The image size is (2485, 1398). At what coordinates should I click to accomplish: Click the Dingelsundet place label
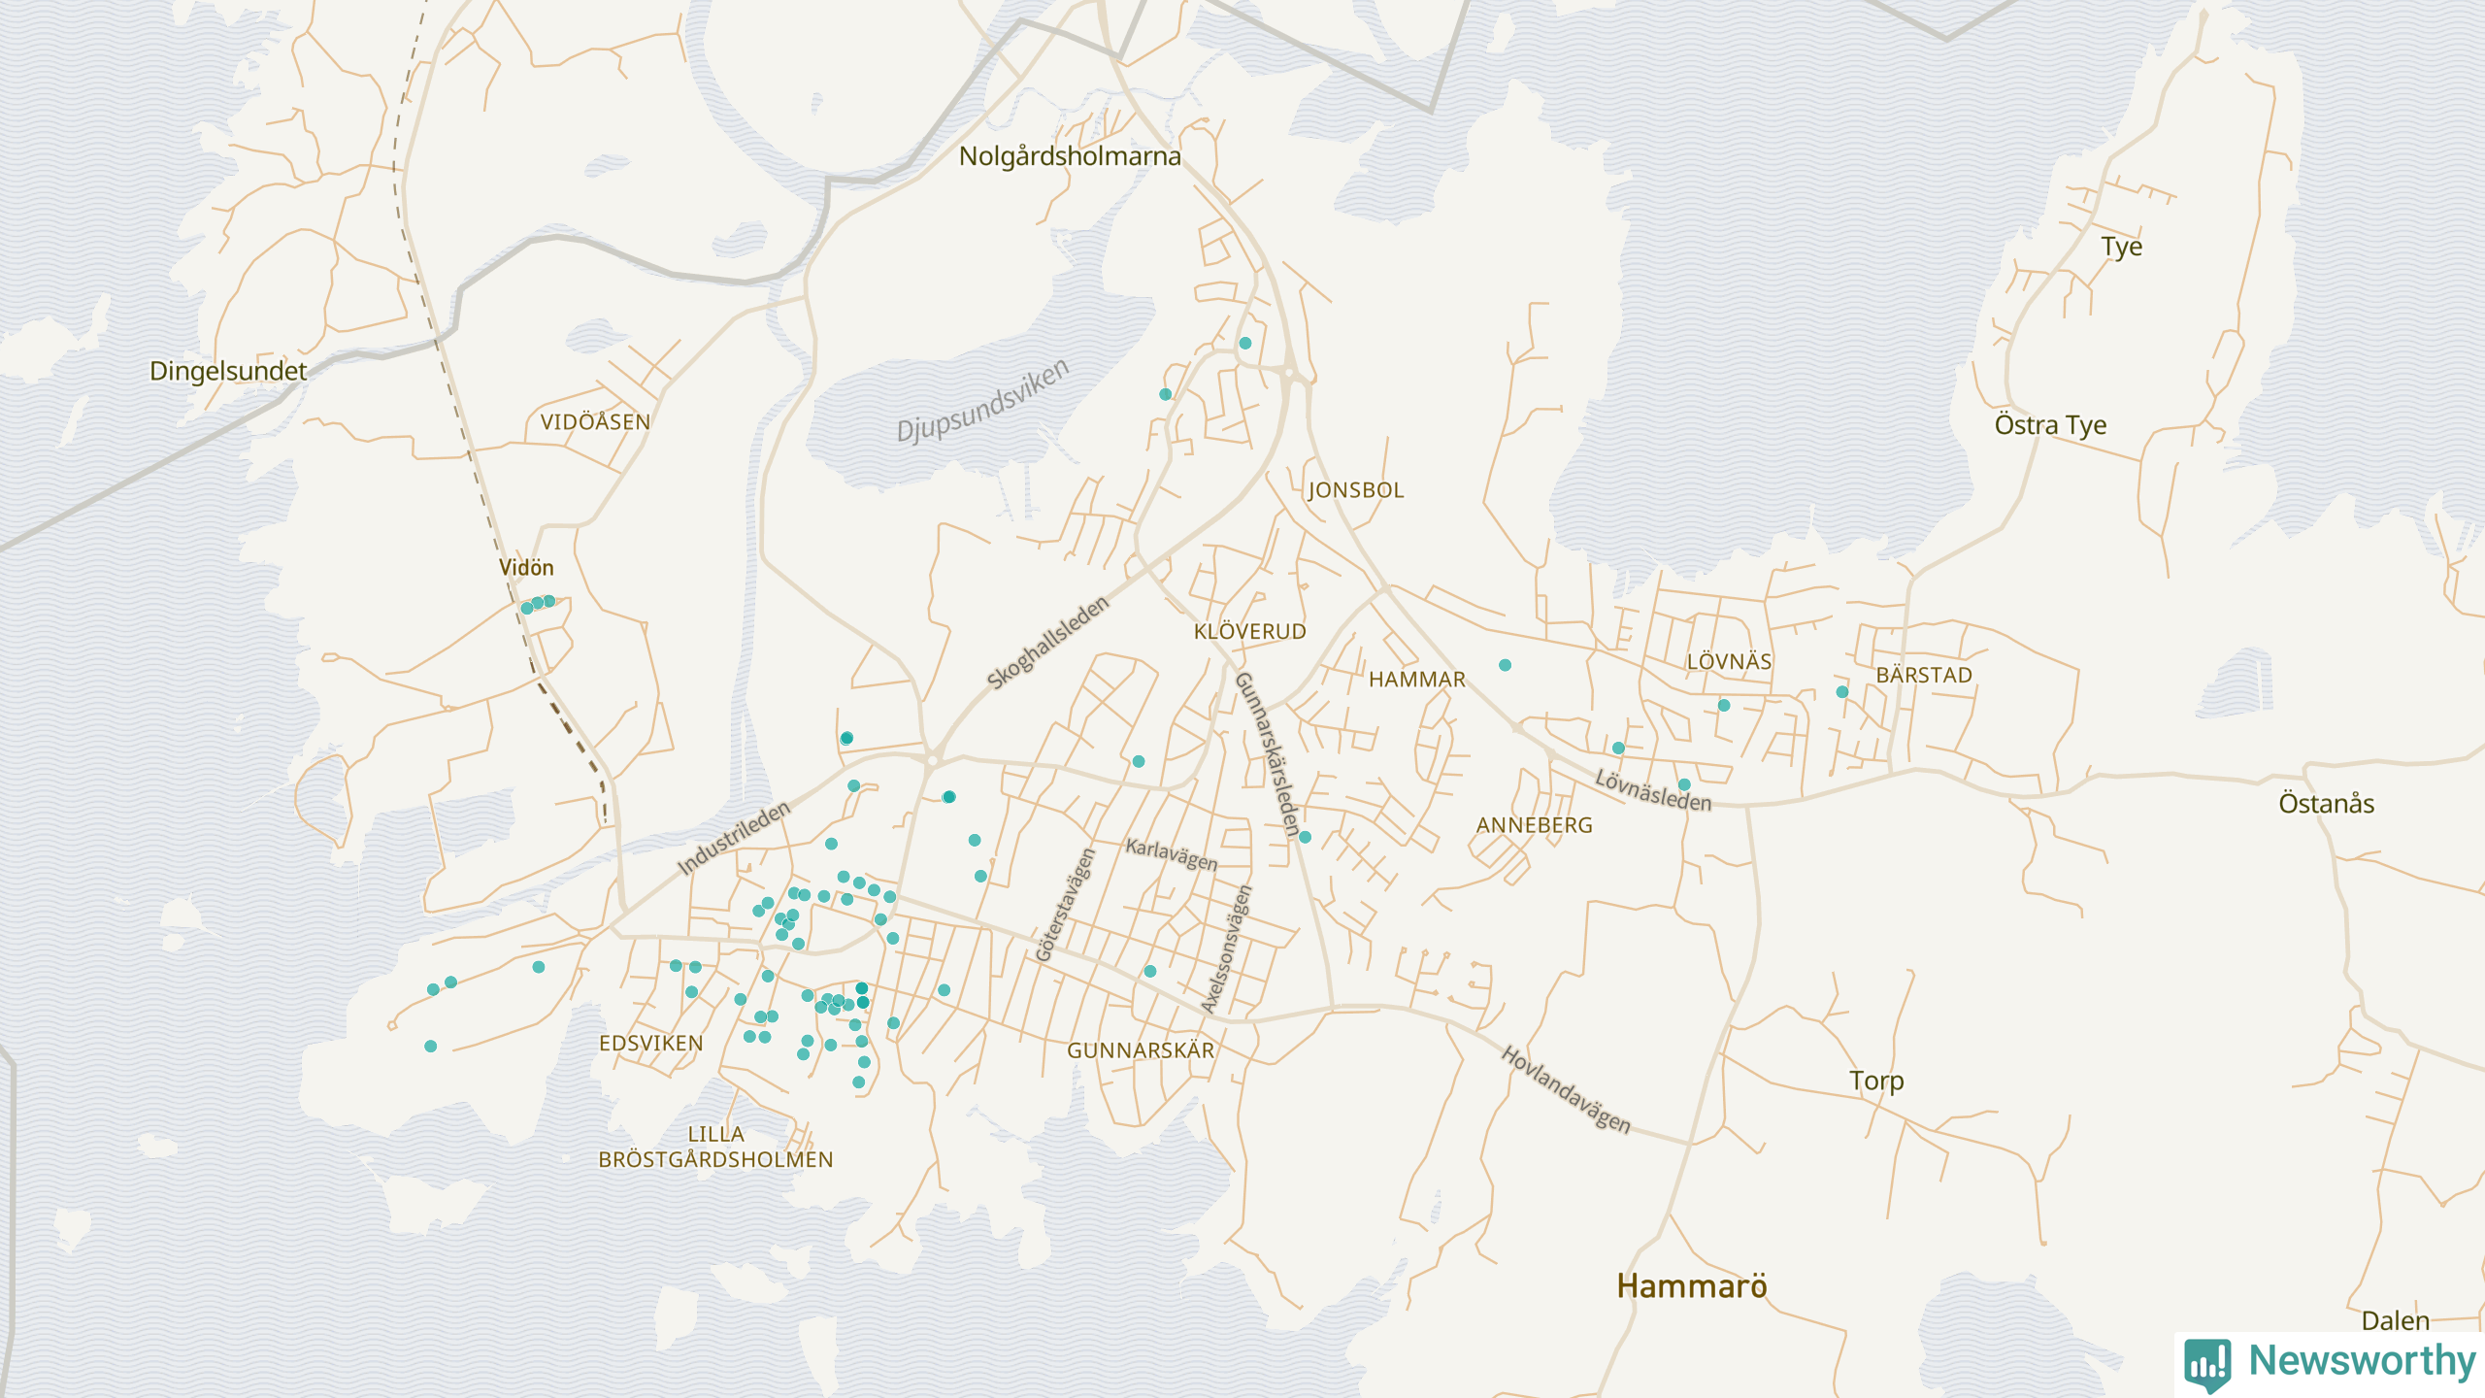pos(228,371)
